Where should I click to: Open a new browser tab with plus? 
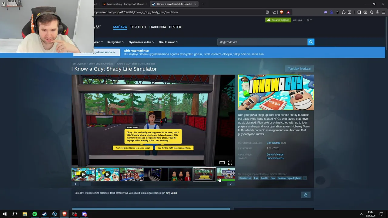tap(203, 4)
